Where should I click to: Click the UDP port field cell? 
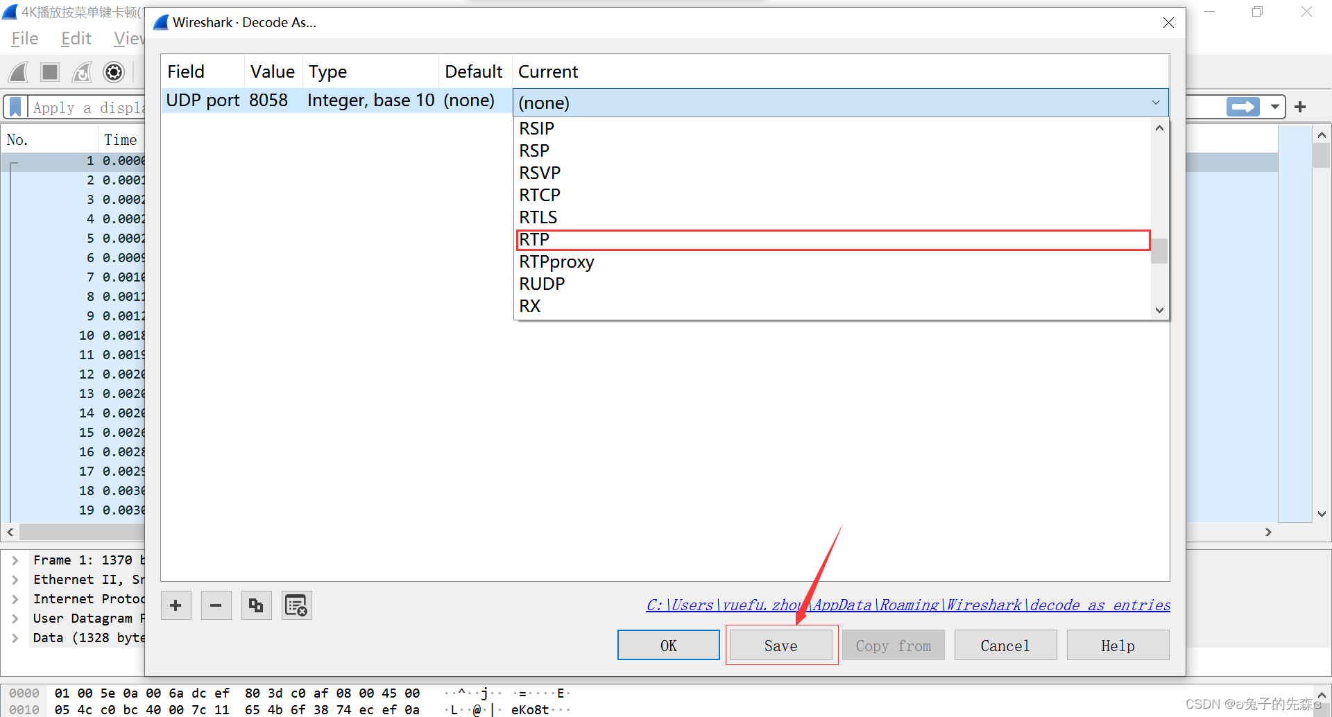pyautogui.click(x=203, y=101)
